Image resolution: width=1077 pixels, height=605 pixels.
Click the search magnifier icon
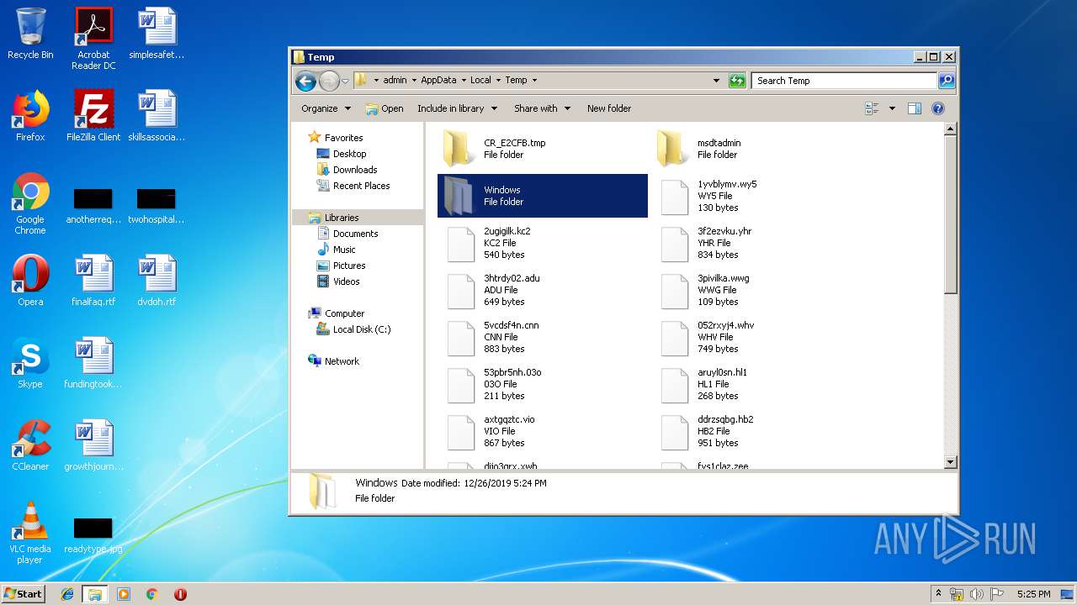tap(947, 81)
